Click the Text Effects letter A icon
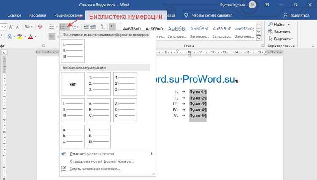 pyautogui.click(x=9, y=36)
